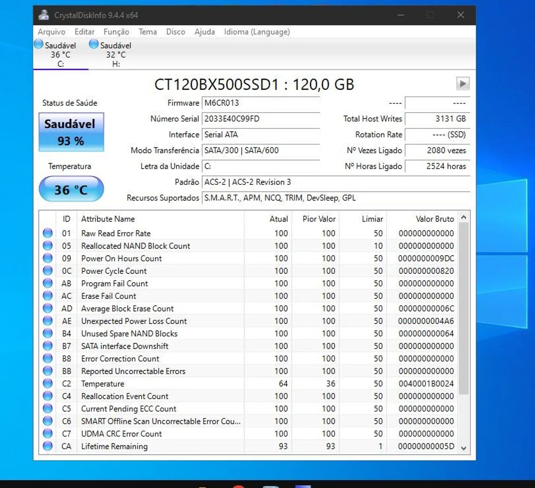Click status orb for Reallocated NAND Block Count
Image resolution: width=535 pixels, height=488 pixels.
[48, 245]
